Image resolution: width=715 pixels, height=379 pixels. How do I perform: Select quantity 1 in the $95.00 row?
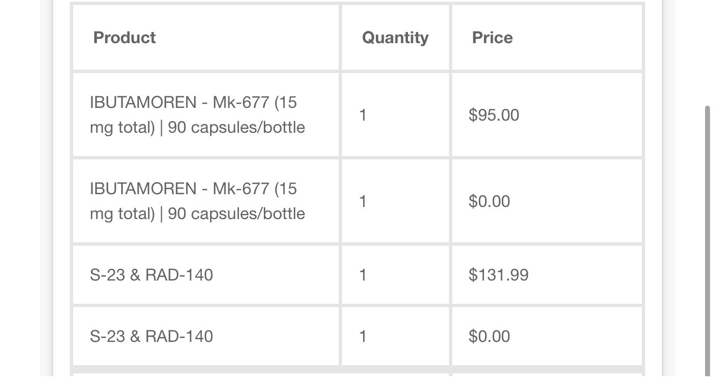click(362, 115)
